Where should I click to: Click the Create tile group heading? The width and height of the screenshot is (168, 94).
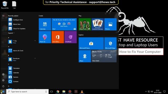(41, 16)
